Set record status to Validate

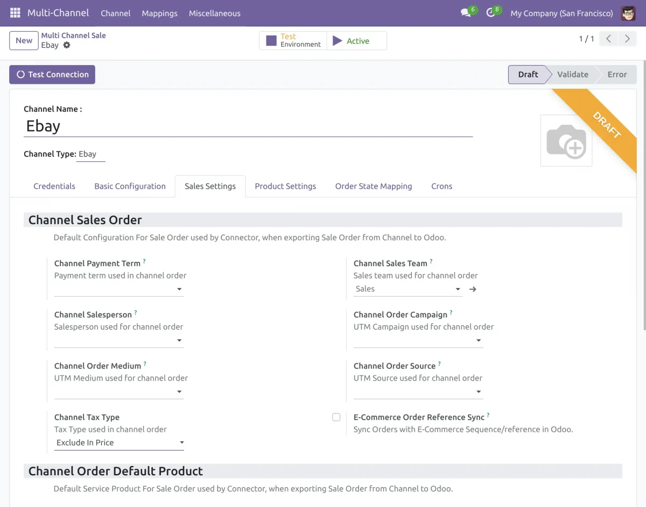tap(572, 74)
